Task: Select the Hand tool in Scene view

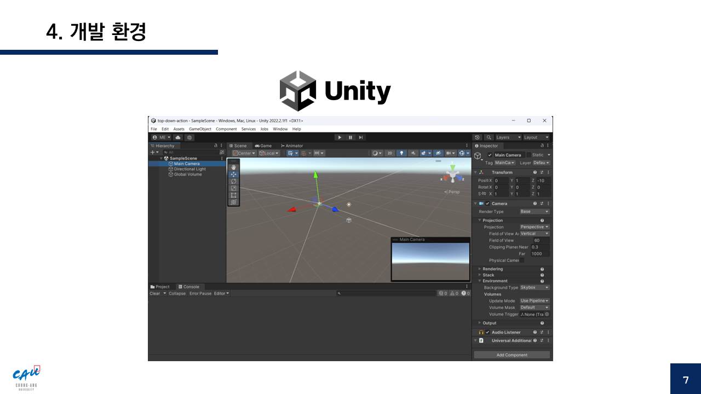Action: (x=234, y=167)
